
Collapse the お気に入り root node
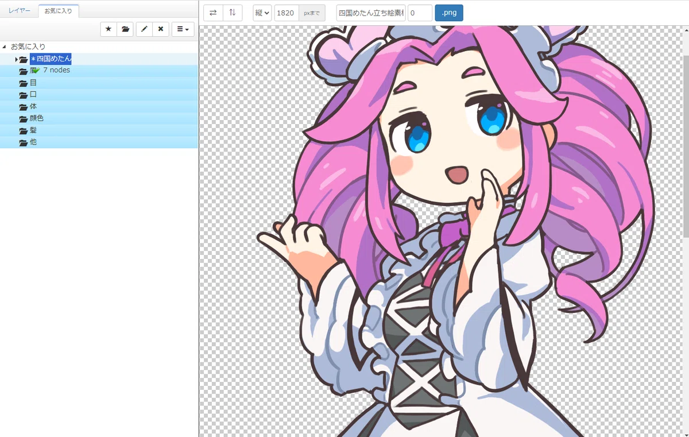5,47
